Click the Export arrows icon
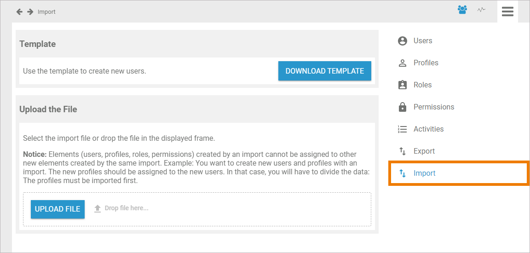Image resolution: width=530 pixels, height=253 pixels. click(x=403, y=151)
